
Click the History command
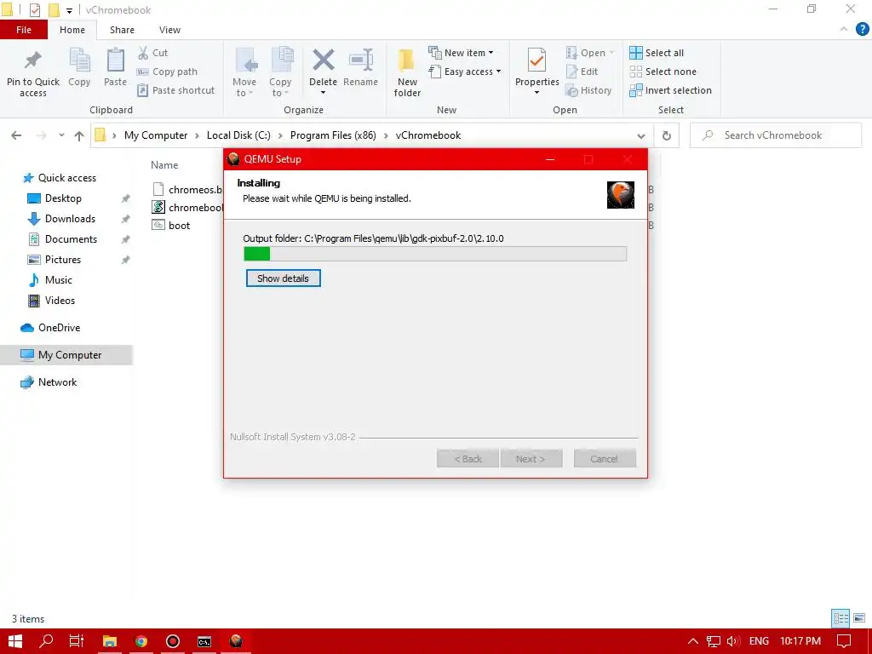(588, 90)
